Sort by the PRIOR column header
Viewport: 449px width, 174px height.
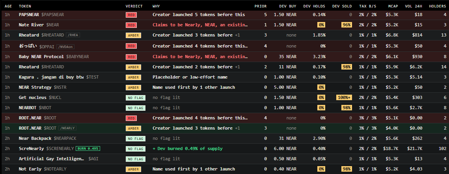pyautogui.click(x=260, y=6)
